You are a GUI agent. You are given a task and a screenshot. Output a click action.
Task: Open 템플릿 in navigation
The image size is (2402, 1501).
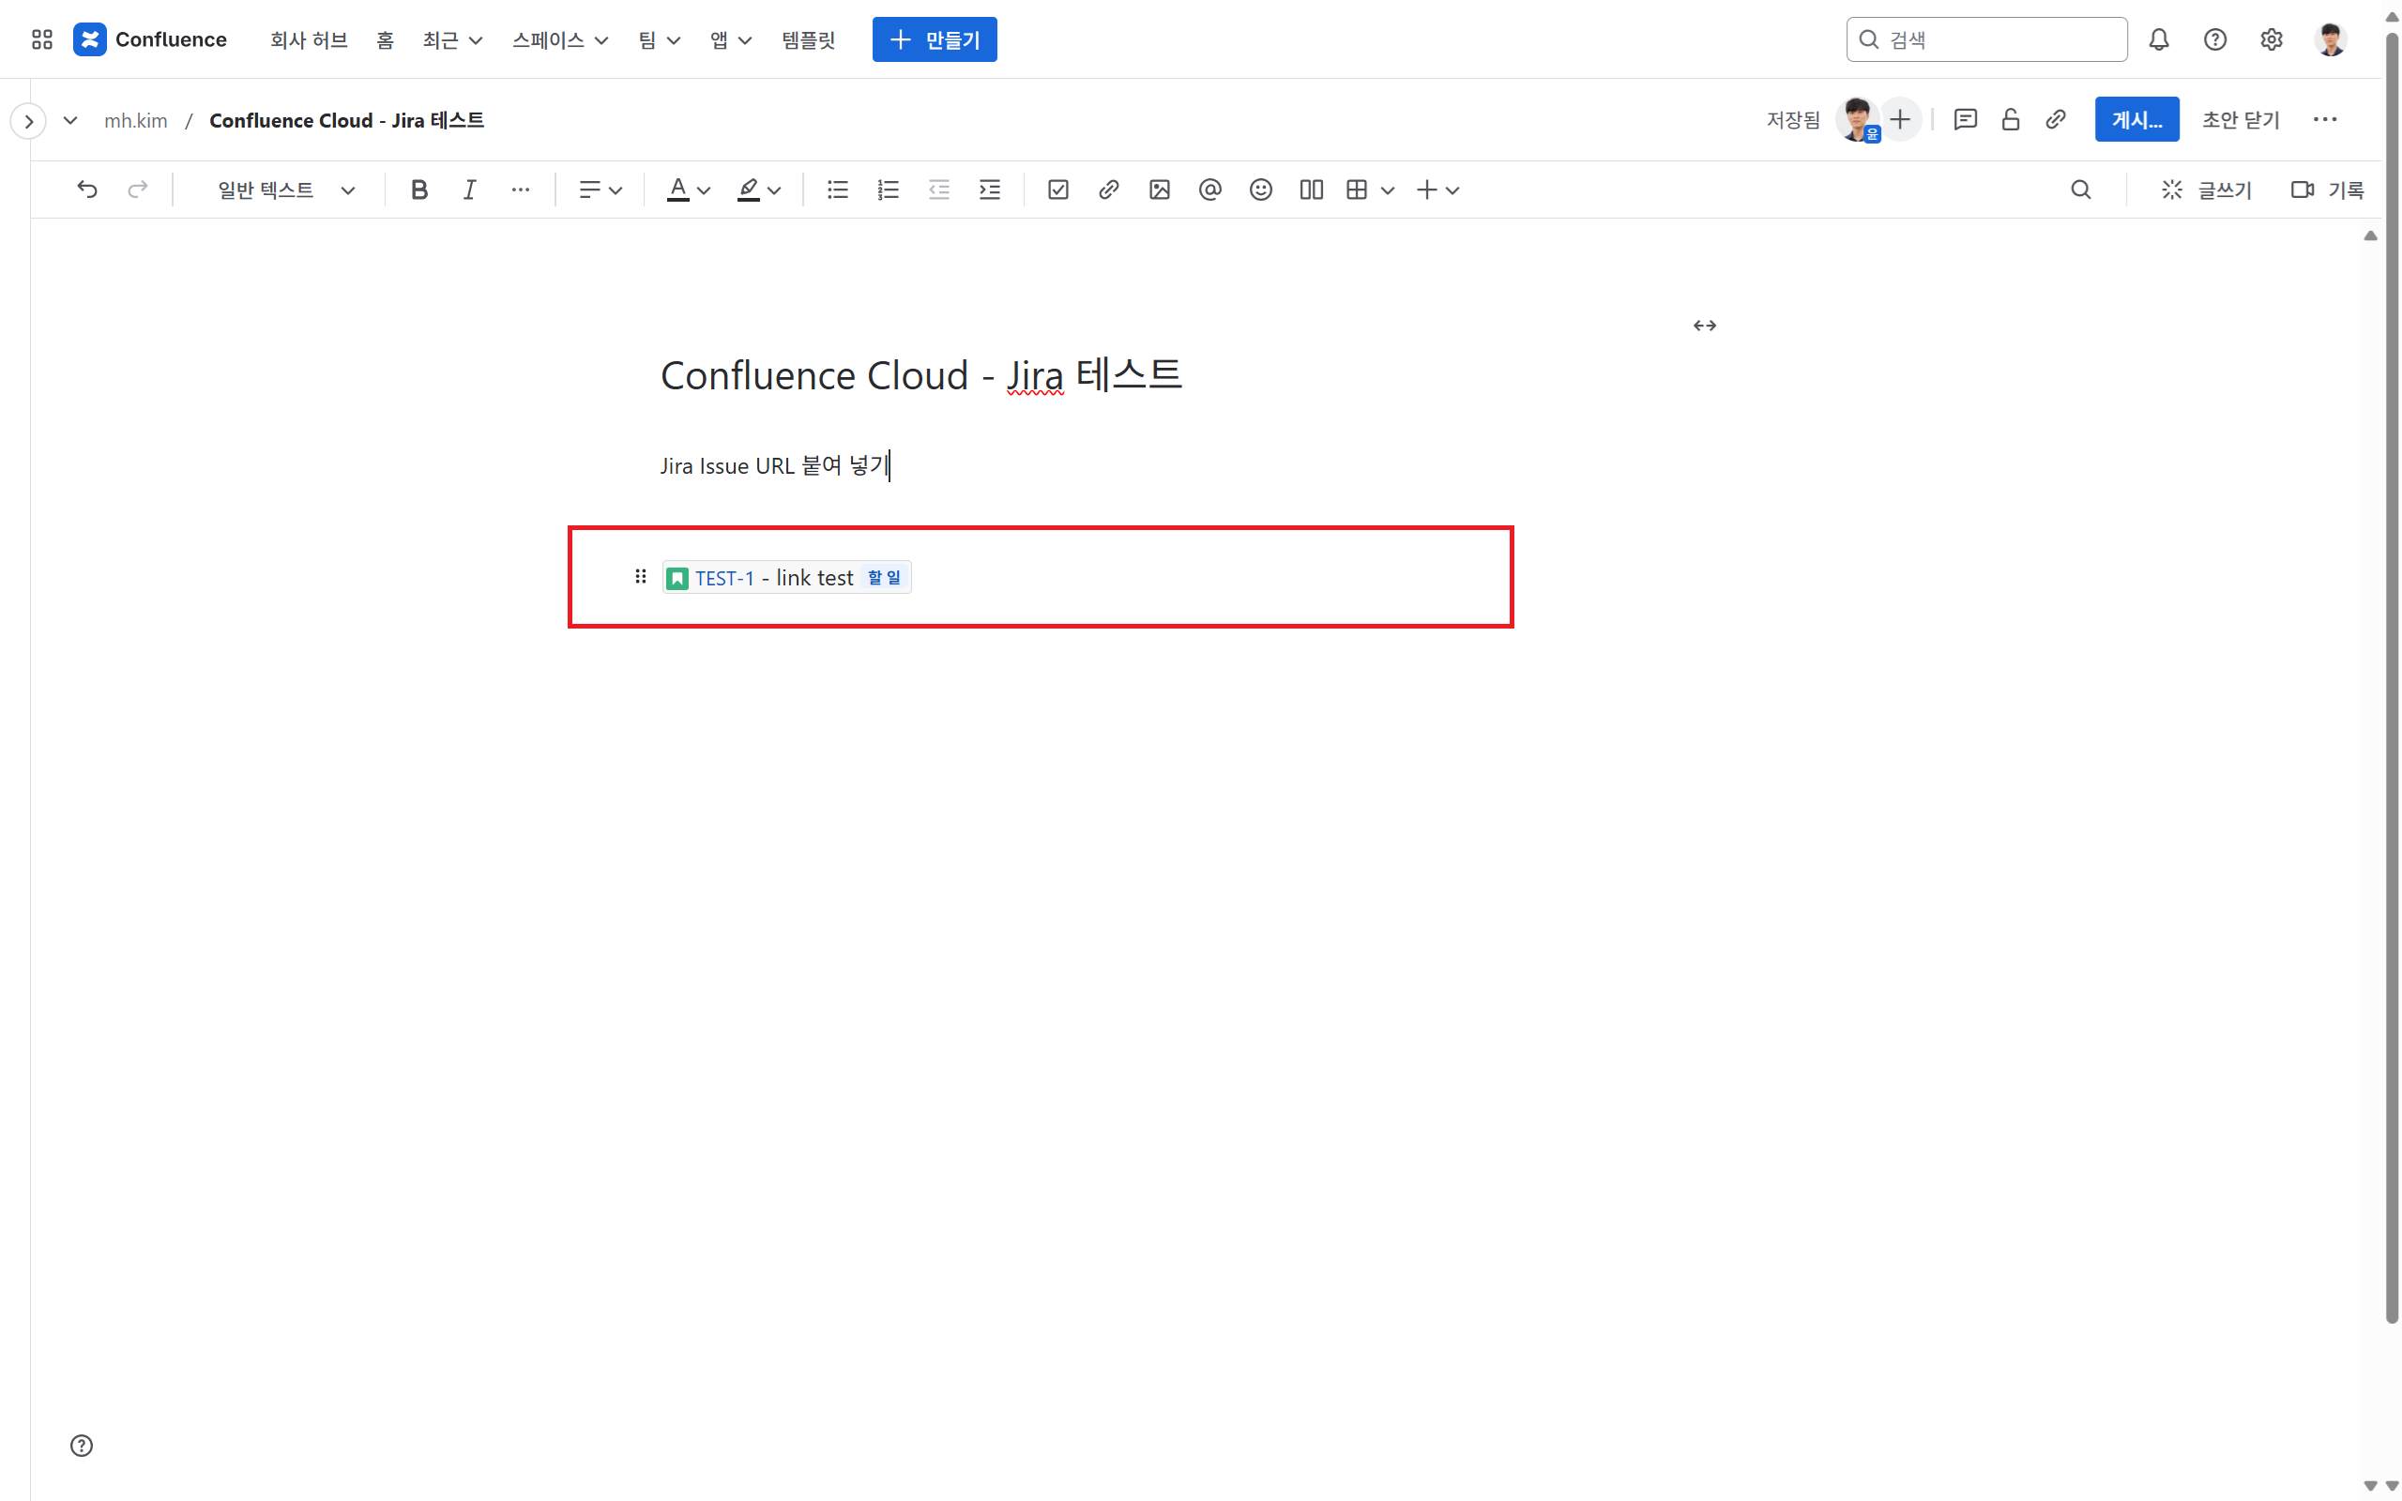pyautogui.click(x=808, y=39)
